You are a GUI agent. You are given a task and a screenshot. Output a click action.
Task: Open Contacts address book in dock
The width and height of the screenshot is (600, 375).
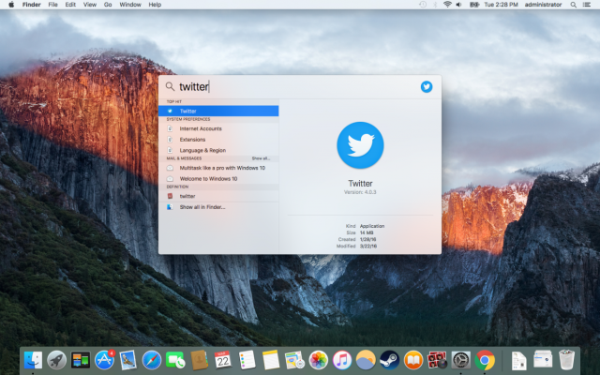[199, 360]
